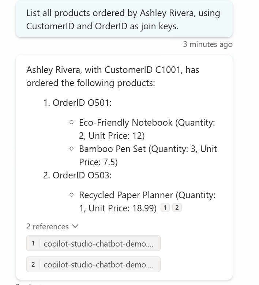
Task: Click the "2, Unit Price: 12)" line
Action: coord(112,136)
